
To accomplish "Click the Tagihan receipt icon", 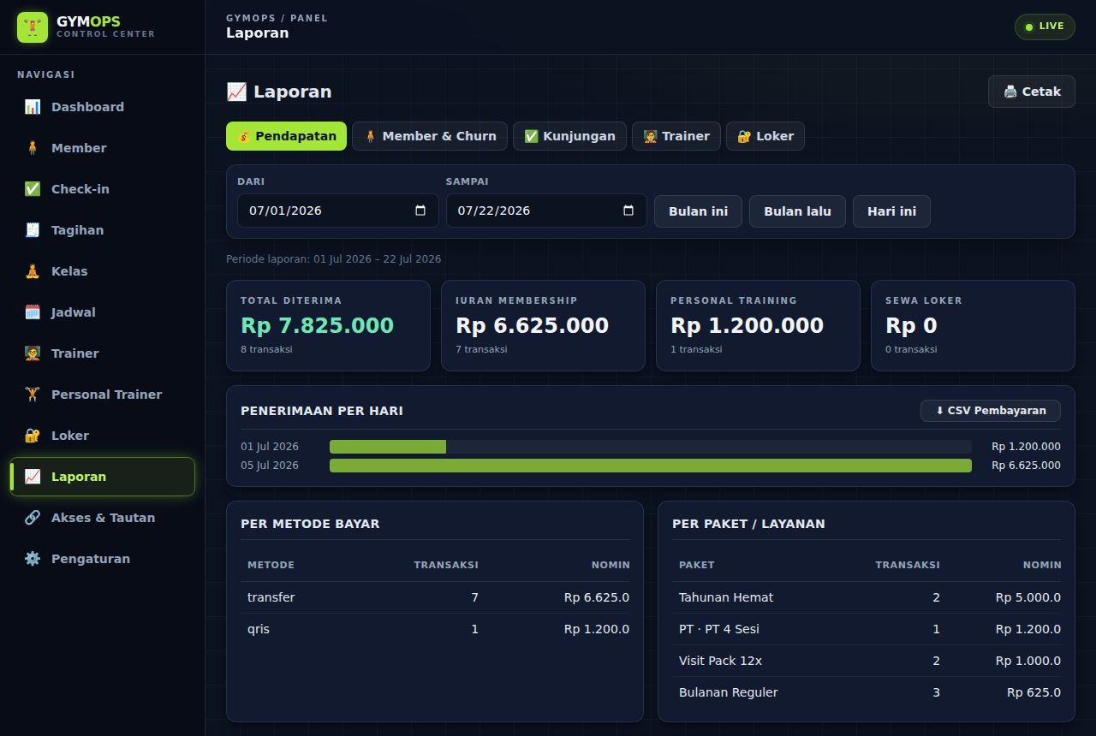I will tap(33, 230).
